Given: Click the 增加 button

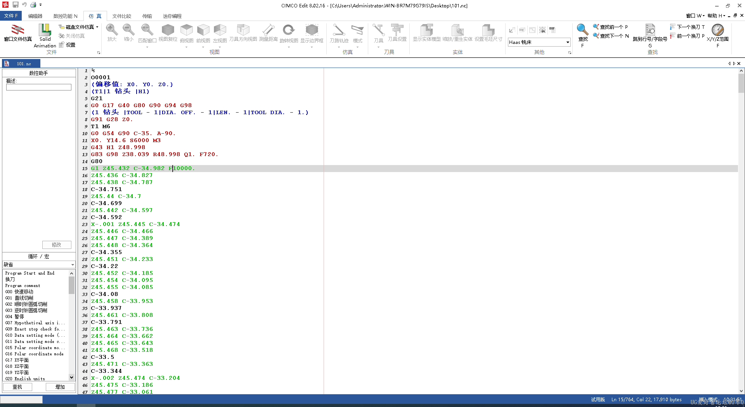Looking at the screenshot, I should tap(60, 387).
